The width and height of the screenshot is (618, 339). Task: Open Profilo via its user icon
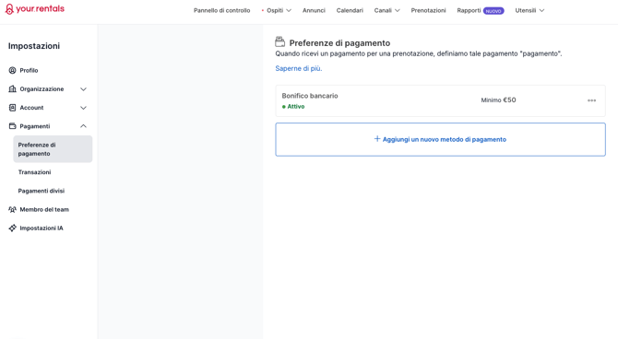[x=12, y=71]
